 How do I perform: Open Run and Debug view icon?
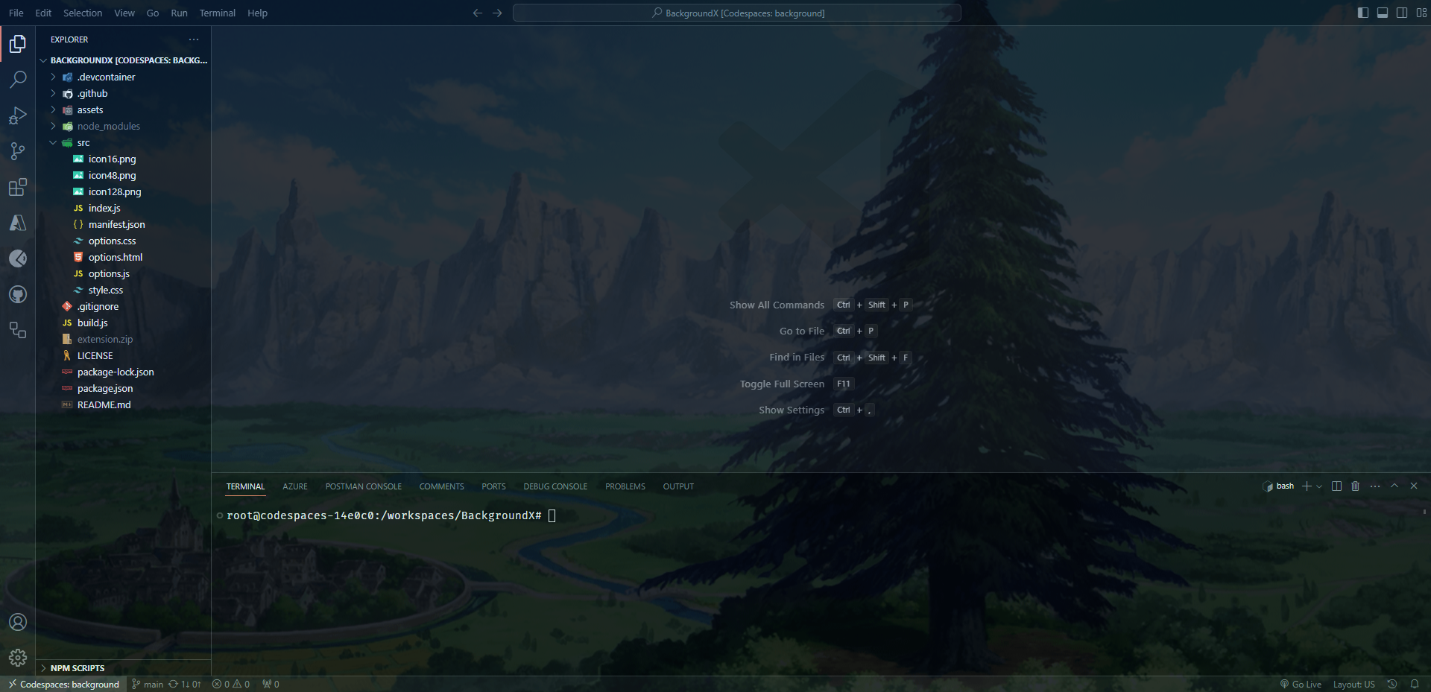(18, 115)
